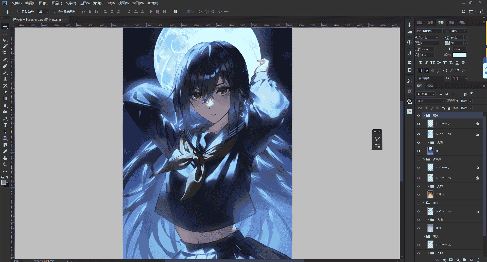Open the 图层(L) menu
The image size is (487, 262).
57,3
